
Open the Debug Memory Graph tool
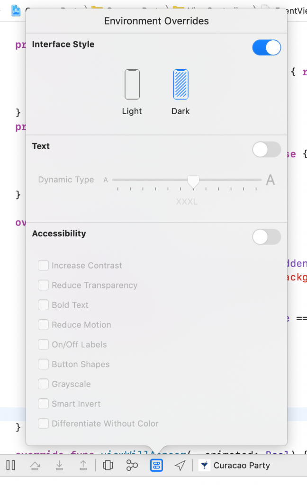(x=132, y=466)
